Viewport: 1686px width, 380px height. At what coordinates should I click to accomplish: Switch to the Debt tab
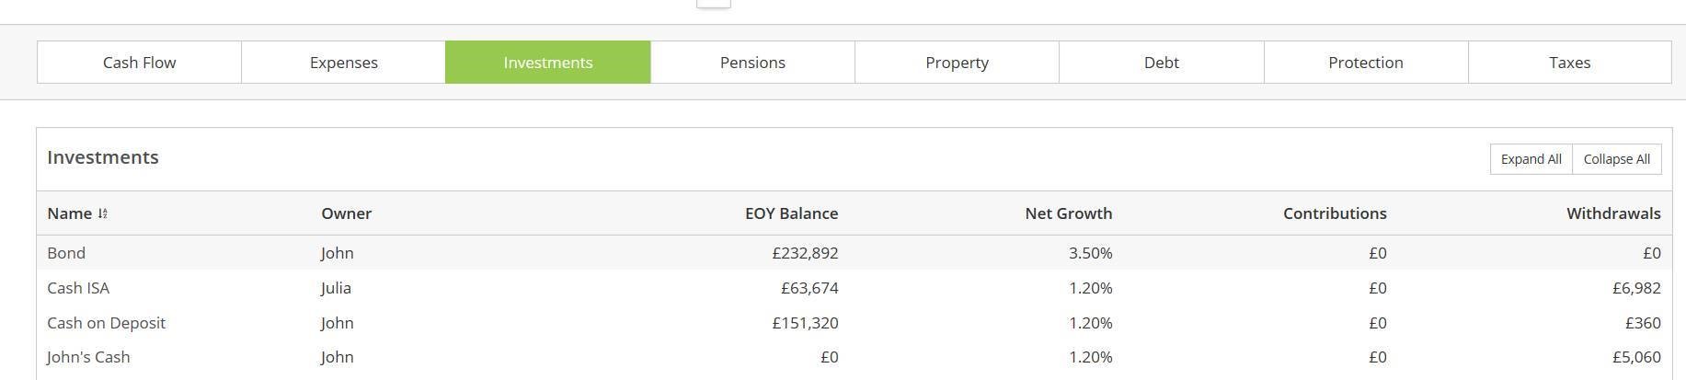1161,63
